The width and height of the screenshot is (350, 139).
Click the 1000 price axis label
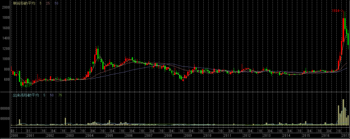tap(5, 59)
